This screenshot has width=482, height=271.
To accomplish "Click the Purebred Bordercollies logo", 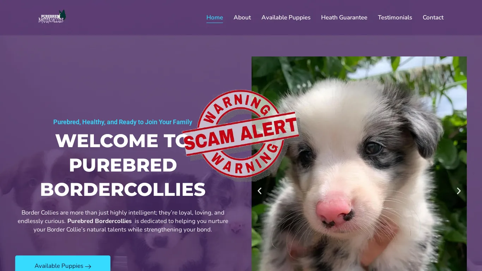I will (x=52, y=17).
